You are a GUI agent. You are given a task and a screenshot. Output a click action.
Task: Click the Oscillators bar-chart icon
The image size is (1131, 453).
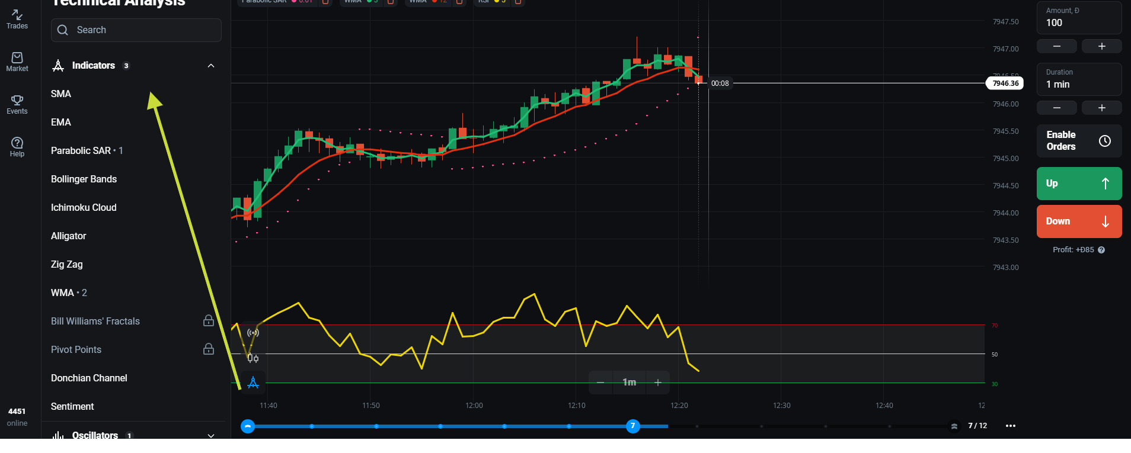(x=58, y=435)
